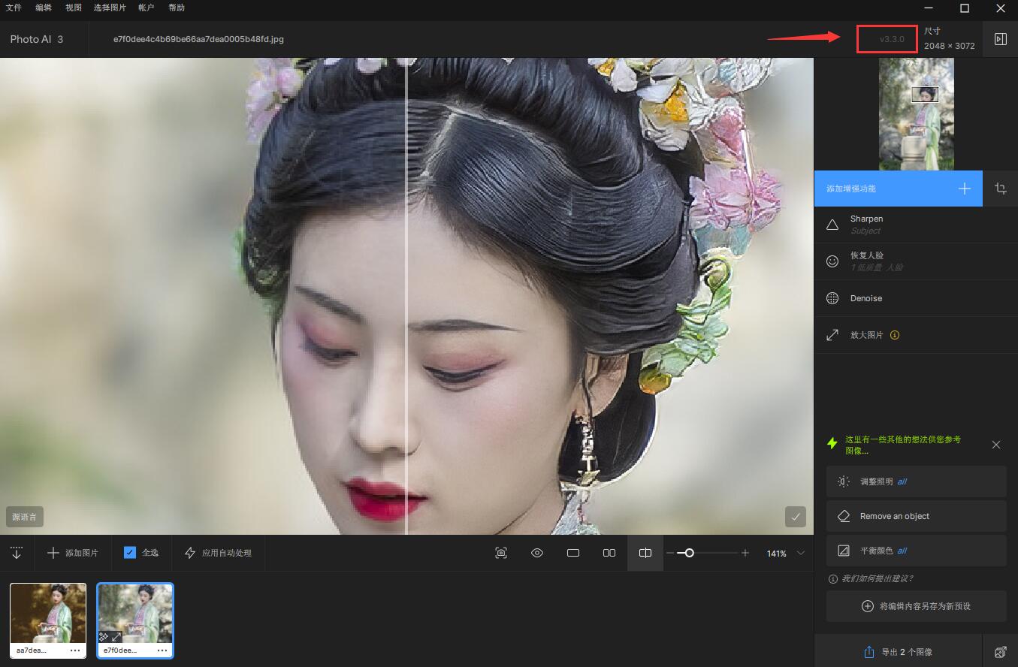
Task: Click the Subject label under Sharpen
Action: tap(865, 231)
